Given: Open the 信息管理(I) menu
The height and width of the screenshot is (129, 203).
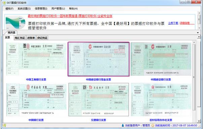Looking at the screenshot, I should coord(41,9).
